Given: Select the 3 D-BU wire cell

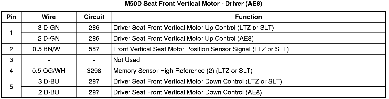Looking at the screenshot, I should [49, 81].
